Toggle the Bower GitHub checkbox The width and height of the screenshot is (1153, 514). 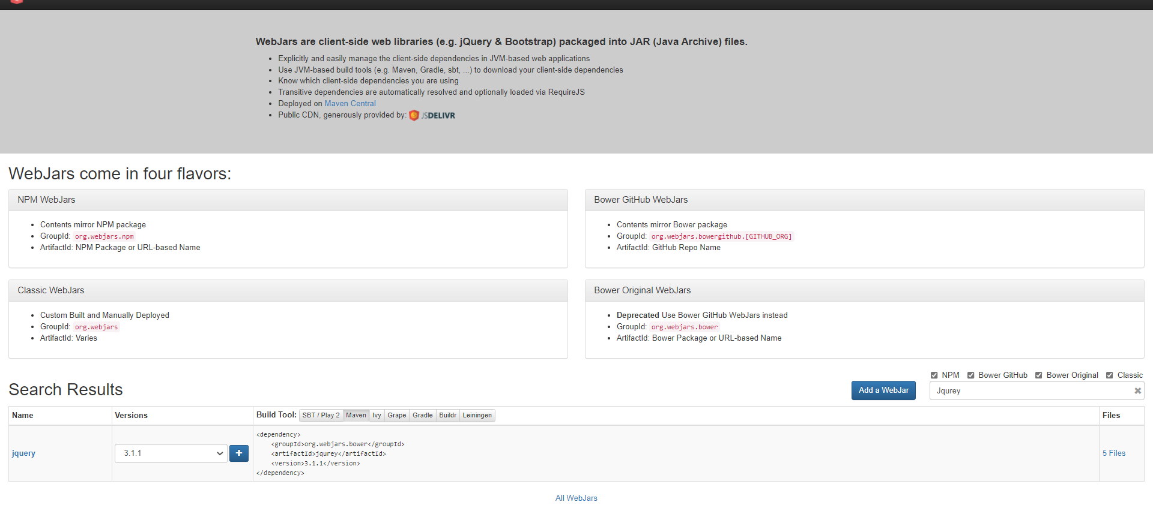click(x=970, y=375)
